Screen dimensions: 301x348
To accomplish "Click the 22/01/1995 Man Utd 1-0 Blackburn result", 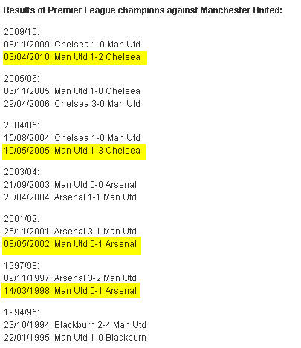I will point(75,338).
